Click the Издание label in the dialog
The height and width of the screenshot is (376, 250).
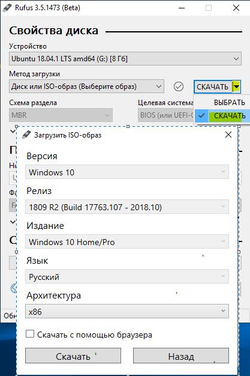(45, 226)
